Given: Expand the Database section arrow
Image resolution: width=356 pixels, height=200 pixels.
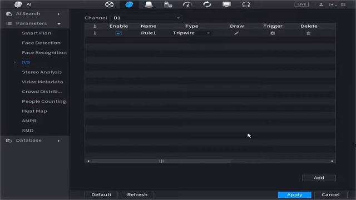Looking at the screenshot, I should 59,141.
